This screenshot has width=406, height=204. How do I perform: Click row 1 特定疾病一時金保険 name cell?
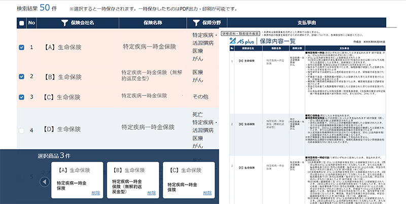coord(149,47)
